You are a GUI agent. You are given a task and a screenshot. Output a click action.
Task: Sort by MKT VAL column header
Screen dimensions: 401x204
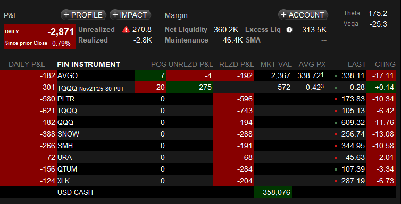click(275, 64)
